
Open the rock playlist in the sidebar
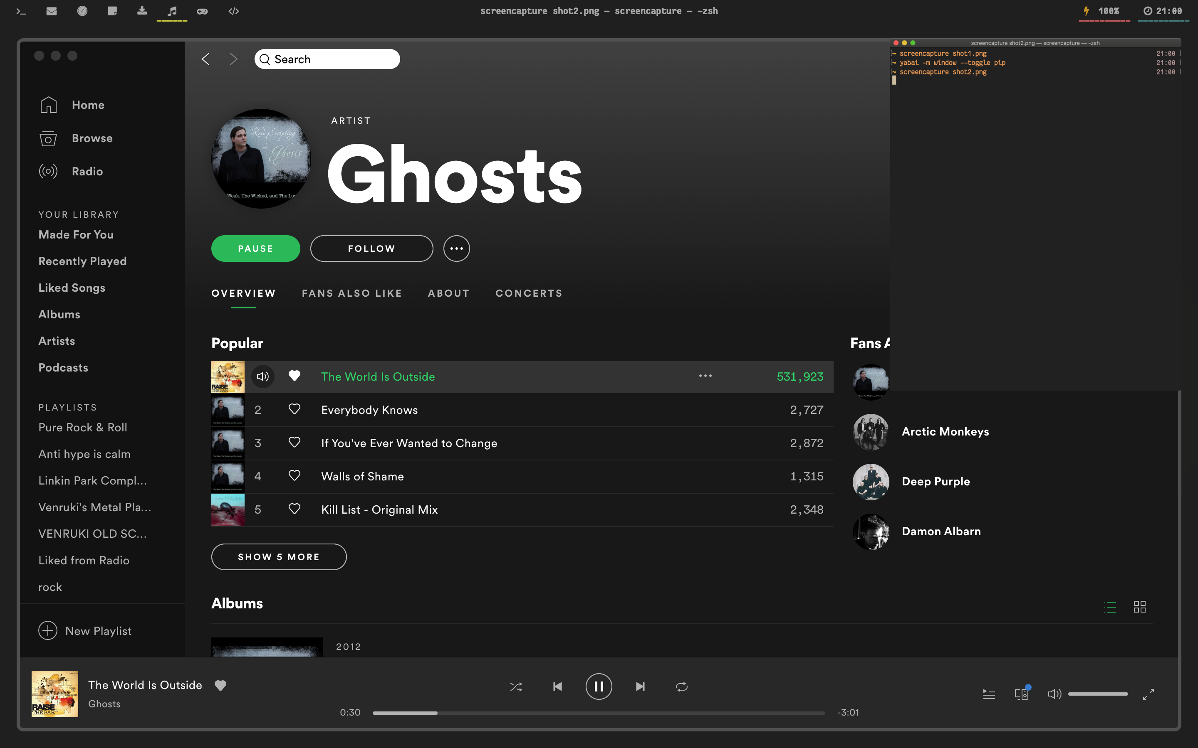[50, 587]
